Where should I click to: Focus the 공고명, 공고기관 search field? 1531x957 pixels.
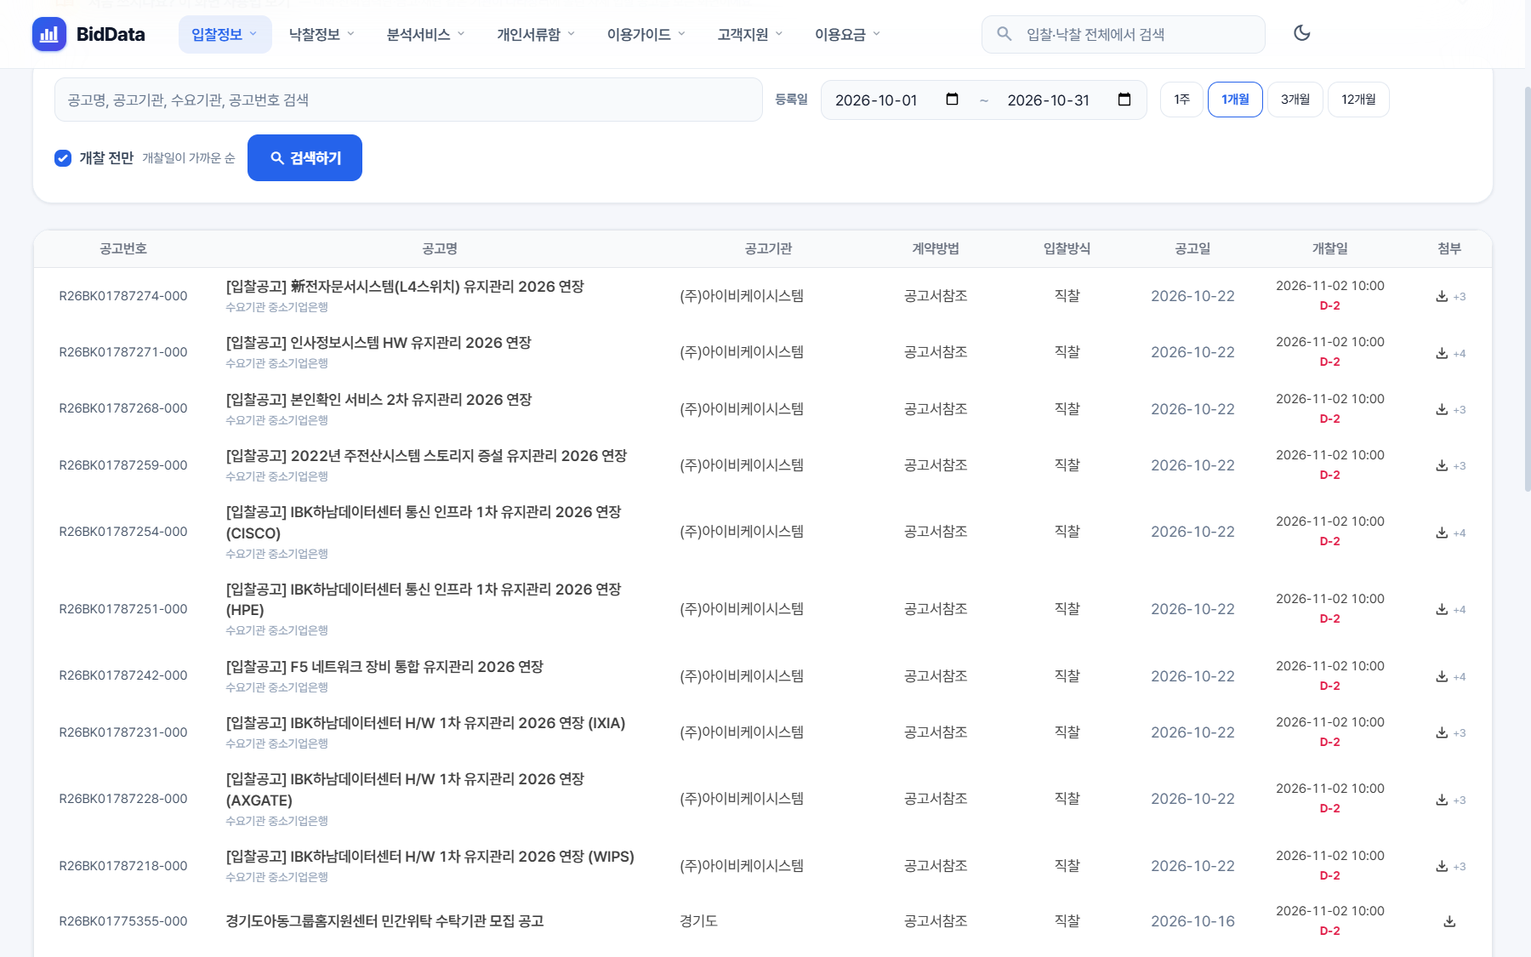point(408,100)
